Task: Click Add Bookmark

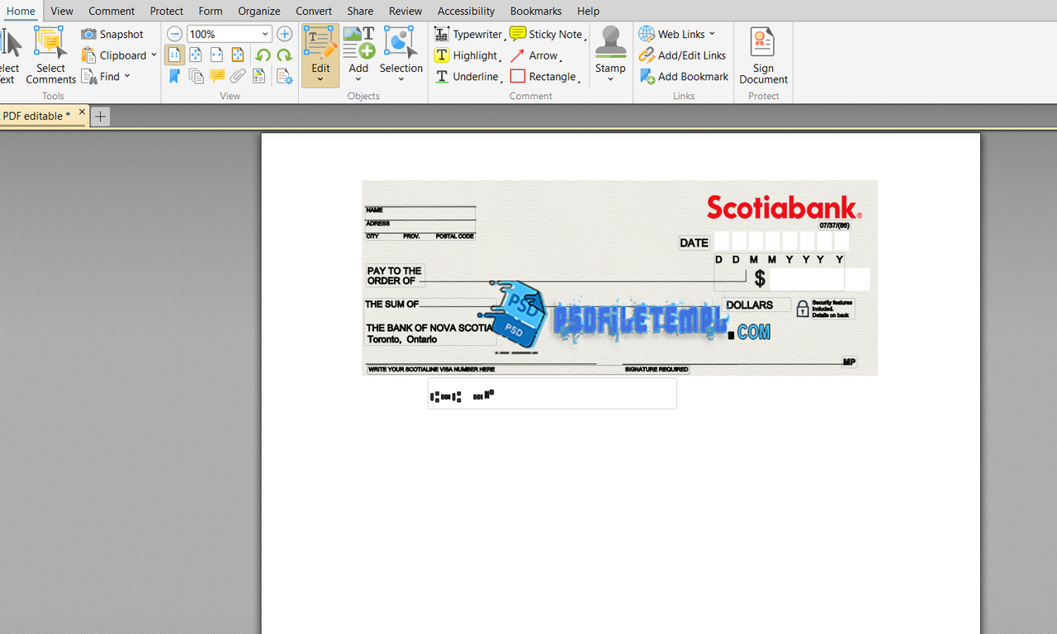Action: click(x=685, y=76)
